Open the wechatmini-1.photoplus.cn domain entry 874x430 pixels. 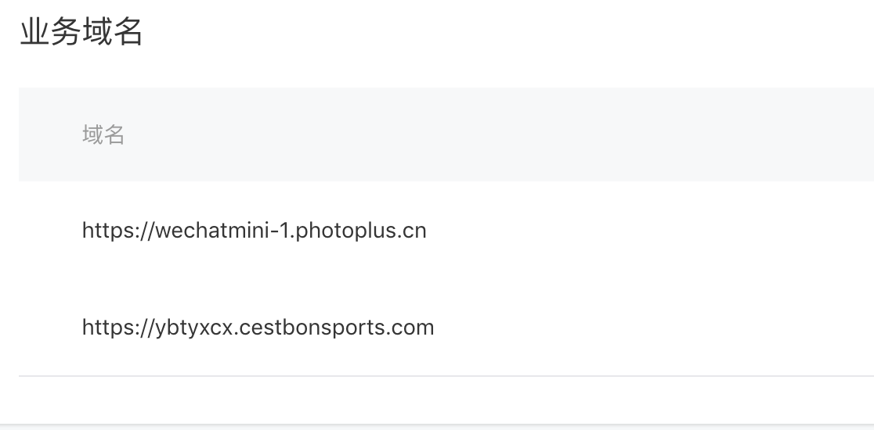255,231
